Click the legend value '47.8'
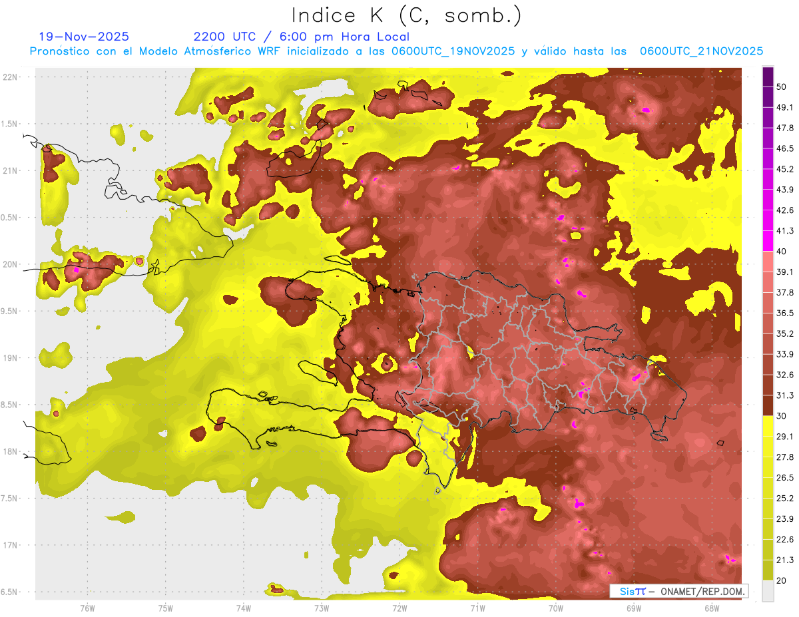The image size is (799, 617). click(x=785, y=128)
